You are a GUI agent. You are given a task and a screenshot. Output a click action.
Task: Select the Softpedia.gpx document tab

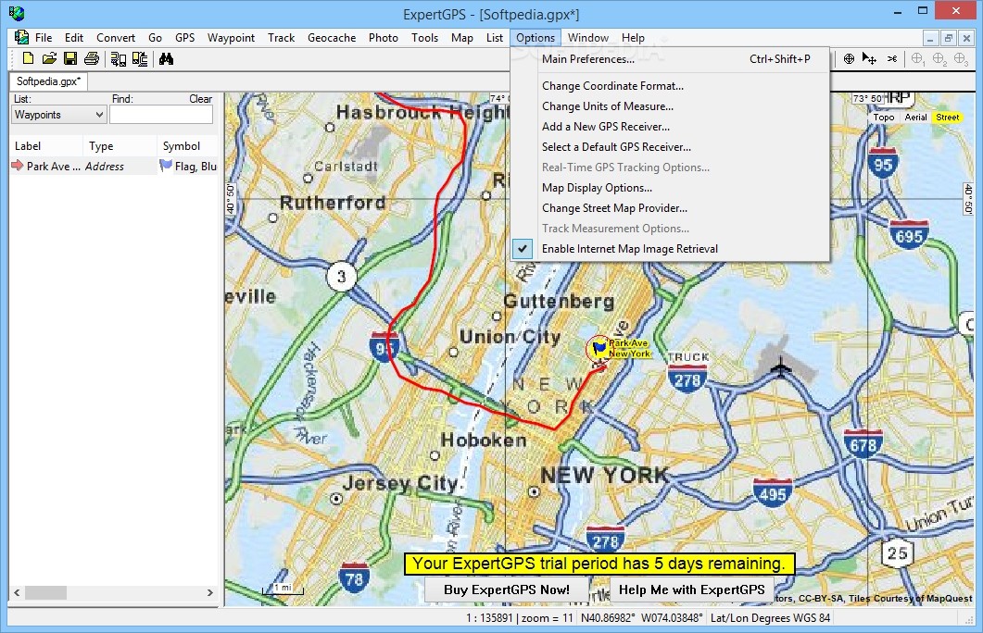pyautogui.click(x=48, y=81)
